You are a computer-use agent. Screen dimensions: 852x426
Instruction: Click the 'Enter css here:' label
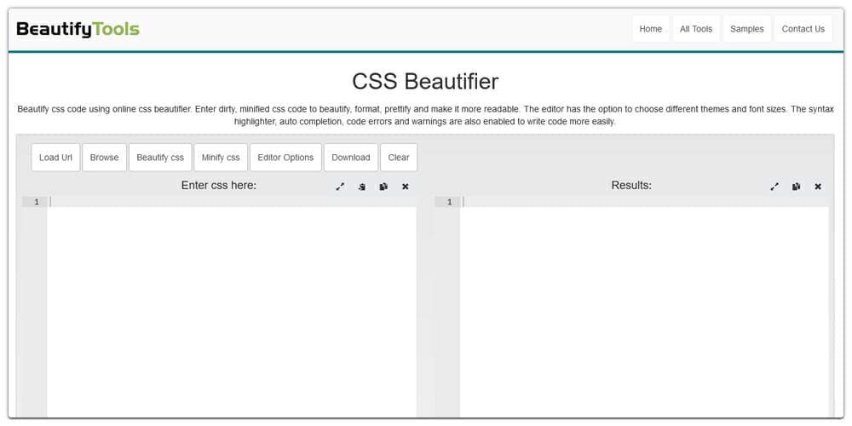[x=219, y=185]
